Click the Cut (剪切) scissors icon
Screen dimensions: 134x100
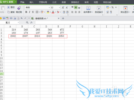tap(9, 7)
